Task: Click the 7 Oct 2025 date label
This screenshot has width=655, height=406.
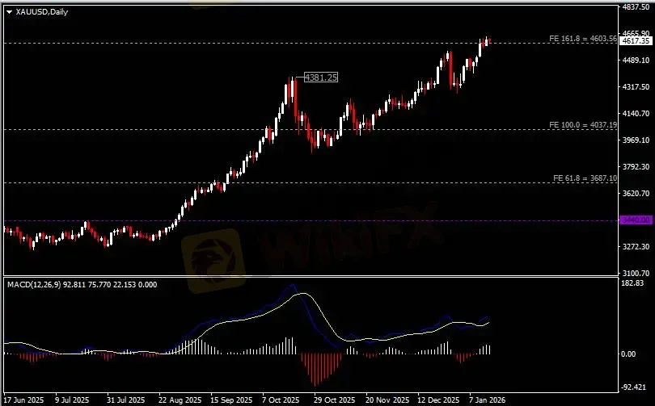Action: [280, 400]
